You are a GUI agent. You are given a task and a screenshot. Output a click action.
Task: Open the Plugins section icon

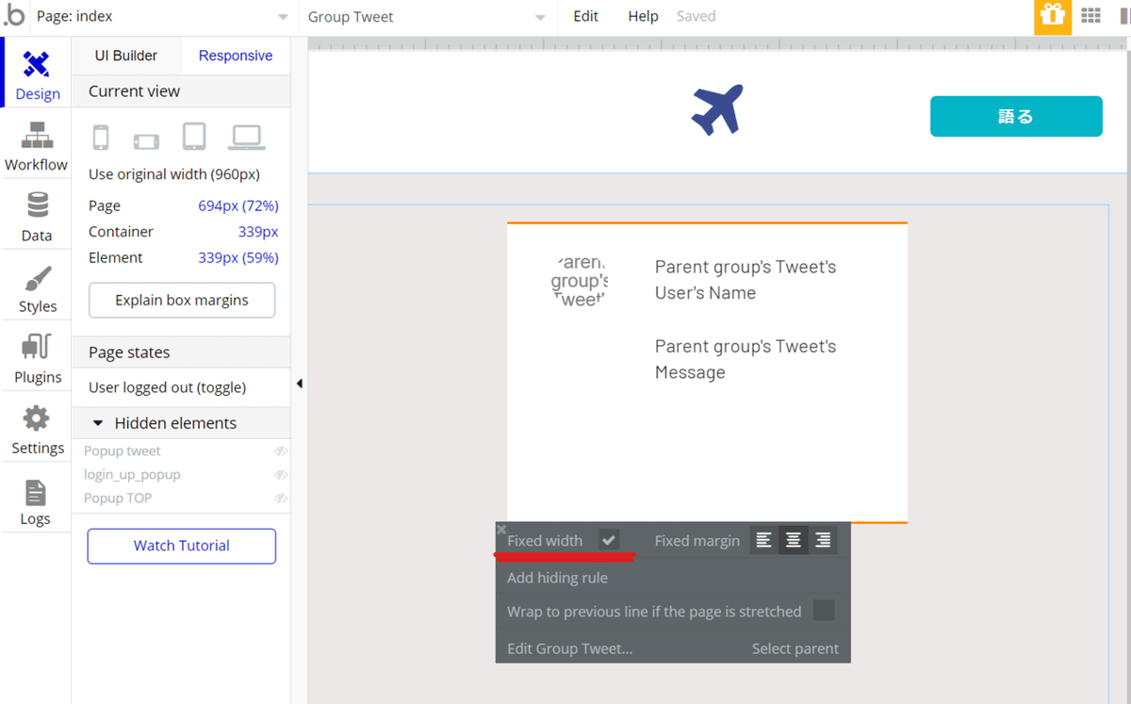tap(37, 358)
